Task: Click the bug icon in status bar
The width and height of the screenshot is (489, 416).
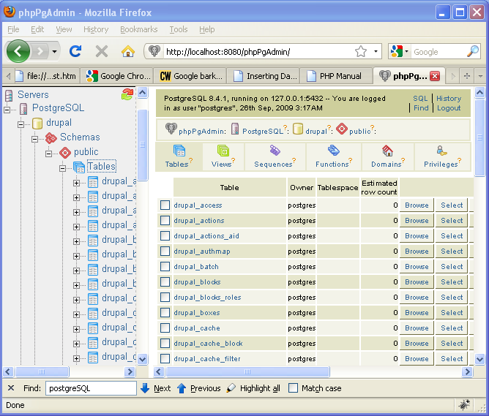Action: click(x=464, y=405)
